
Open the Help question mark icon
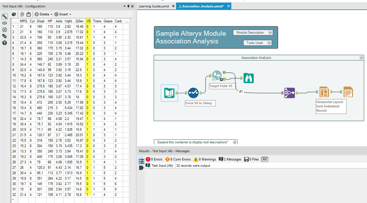tap(4, 43)
